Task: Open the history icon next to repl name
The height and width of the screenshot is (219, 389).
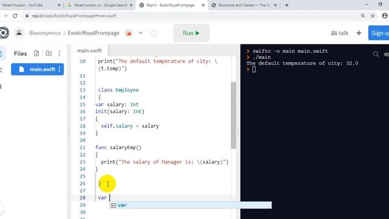Action: 154,33
